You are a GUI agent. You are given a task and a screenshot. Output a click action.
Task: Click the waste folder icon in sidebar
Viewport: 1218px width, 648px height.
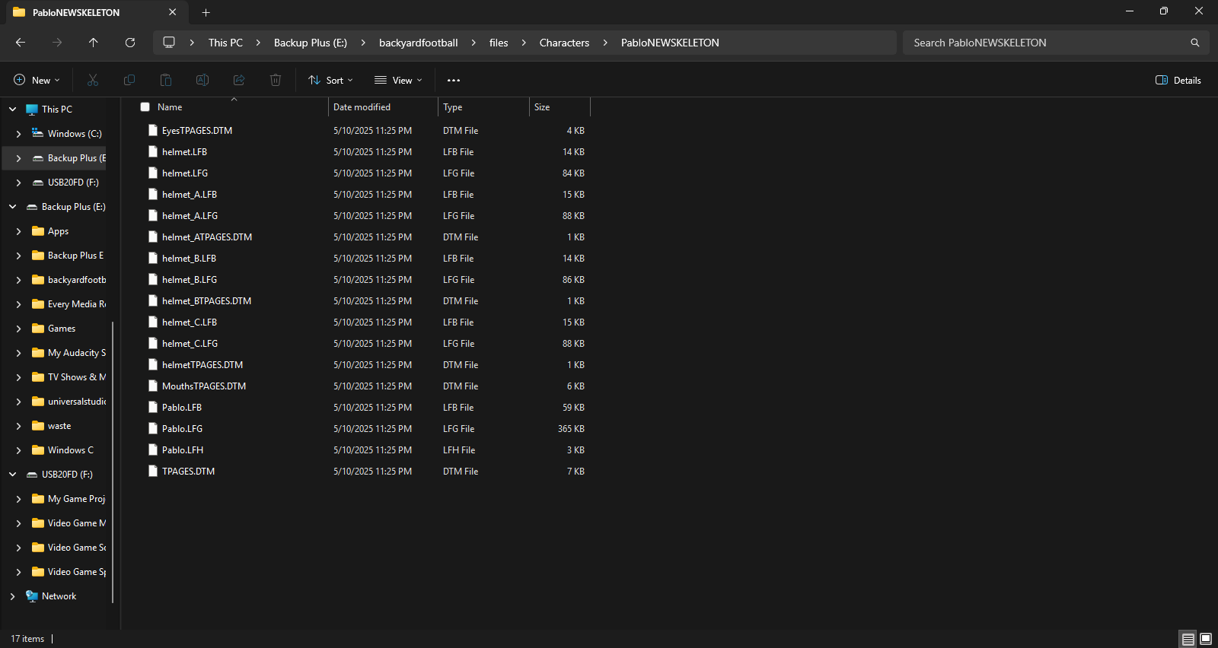point(38,426)
